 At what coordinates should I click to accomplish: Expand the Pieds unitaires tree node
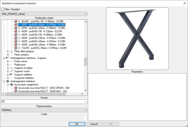pos(8,55)
